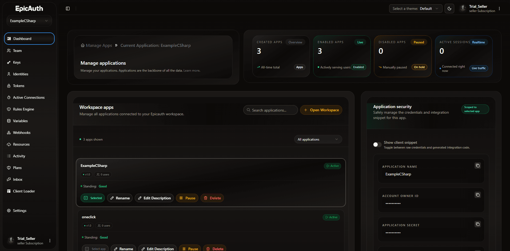Screen dimensions: 510x251
Task: Copy the Account Owner ID
Action: pos(477,195)
